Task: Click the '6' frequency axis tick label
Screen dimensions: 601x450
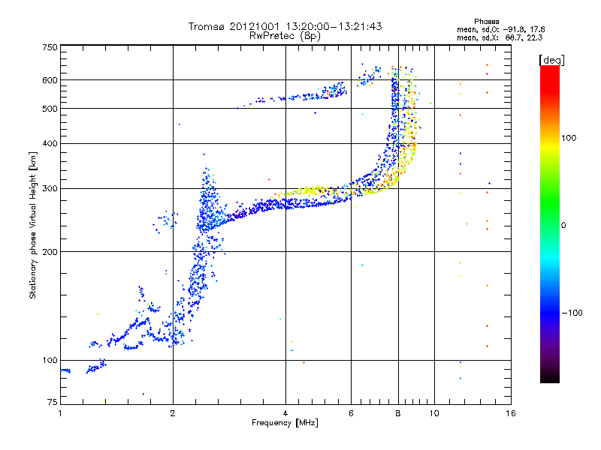Action: pyautogui.click(x=351, y=413)
